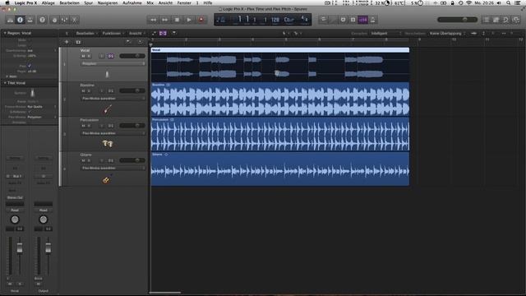Collapse the Region: Vocal inspector section

click(5, 33)
